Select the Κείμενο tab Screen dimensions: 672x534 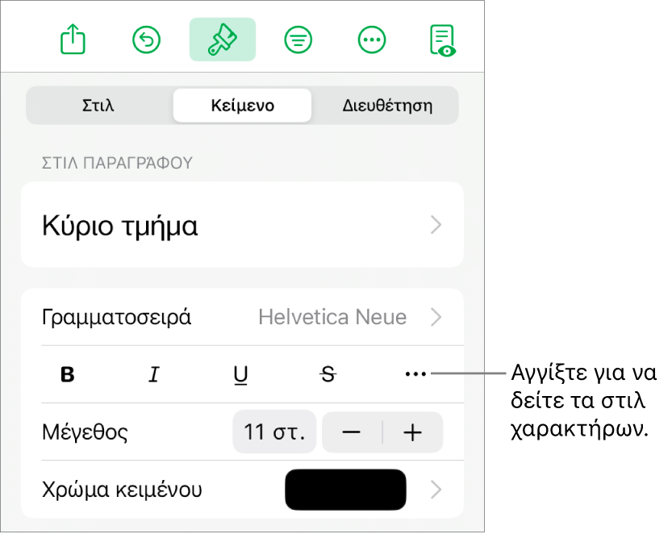[x=242, y=105]
